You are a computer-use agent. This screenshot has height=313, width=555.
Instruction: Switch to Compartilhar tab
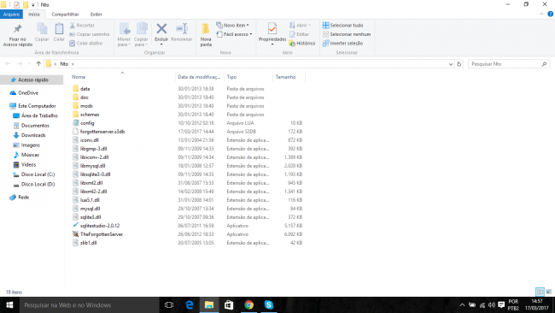65,15
